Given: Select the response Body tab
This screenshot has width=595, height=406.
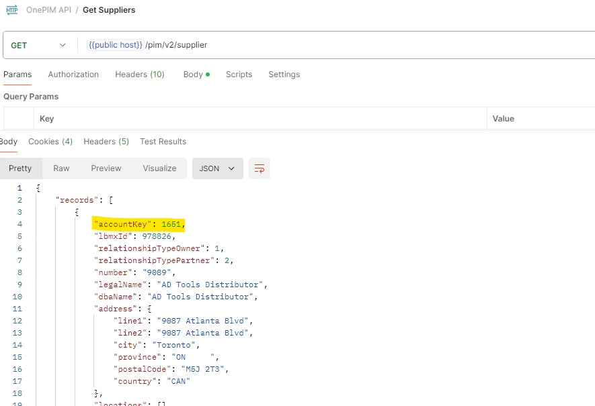Looking at the screenshot, I should click(x=8, y=142).
